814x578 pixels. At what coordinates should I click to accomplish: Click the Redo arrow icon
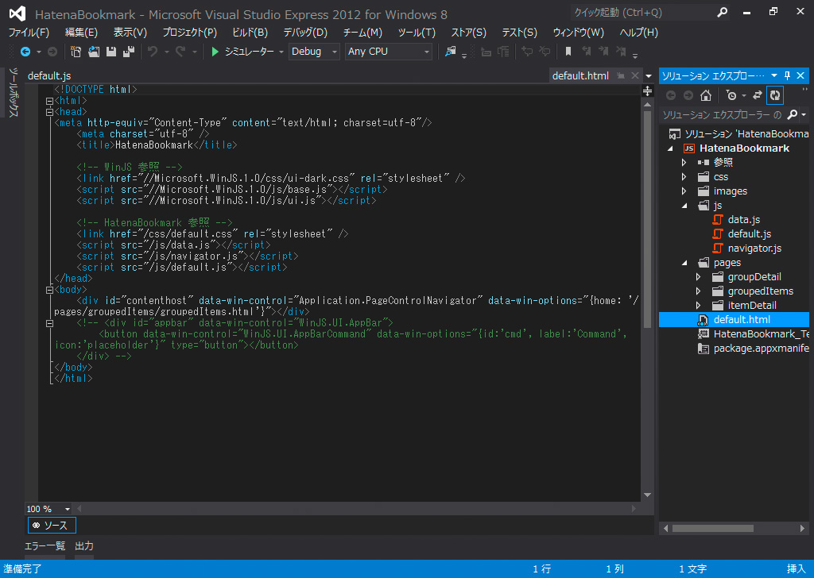pyautogui.click(x=180, y=52)
